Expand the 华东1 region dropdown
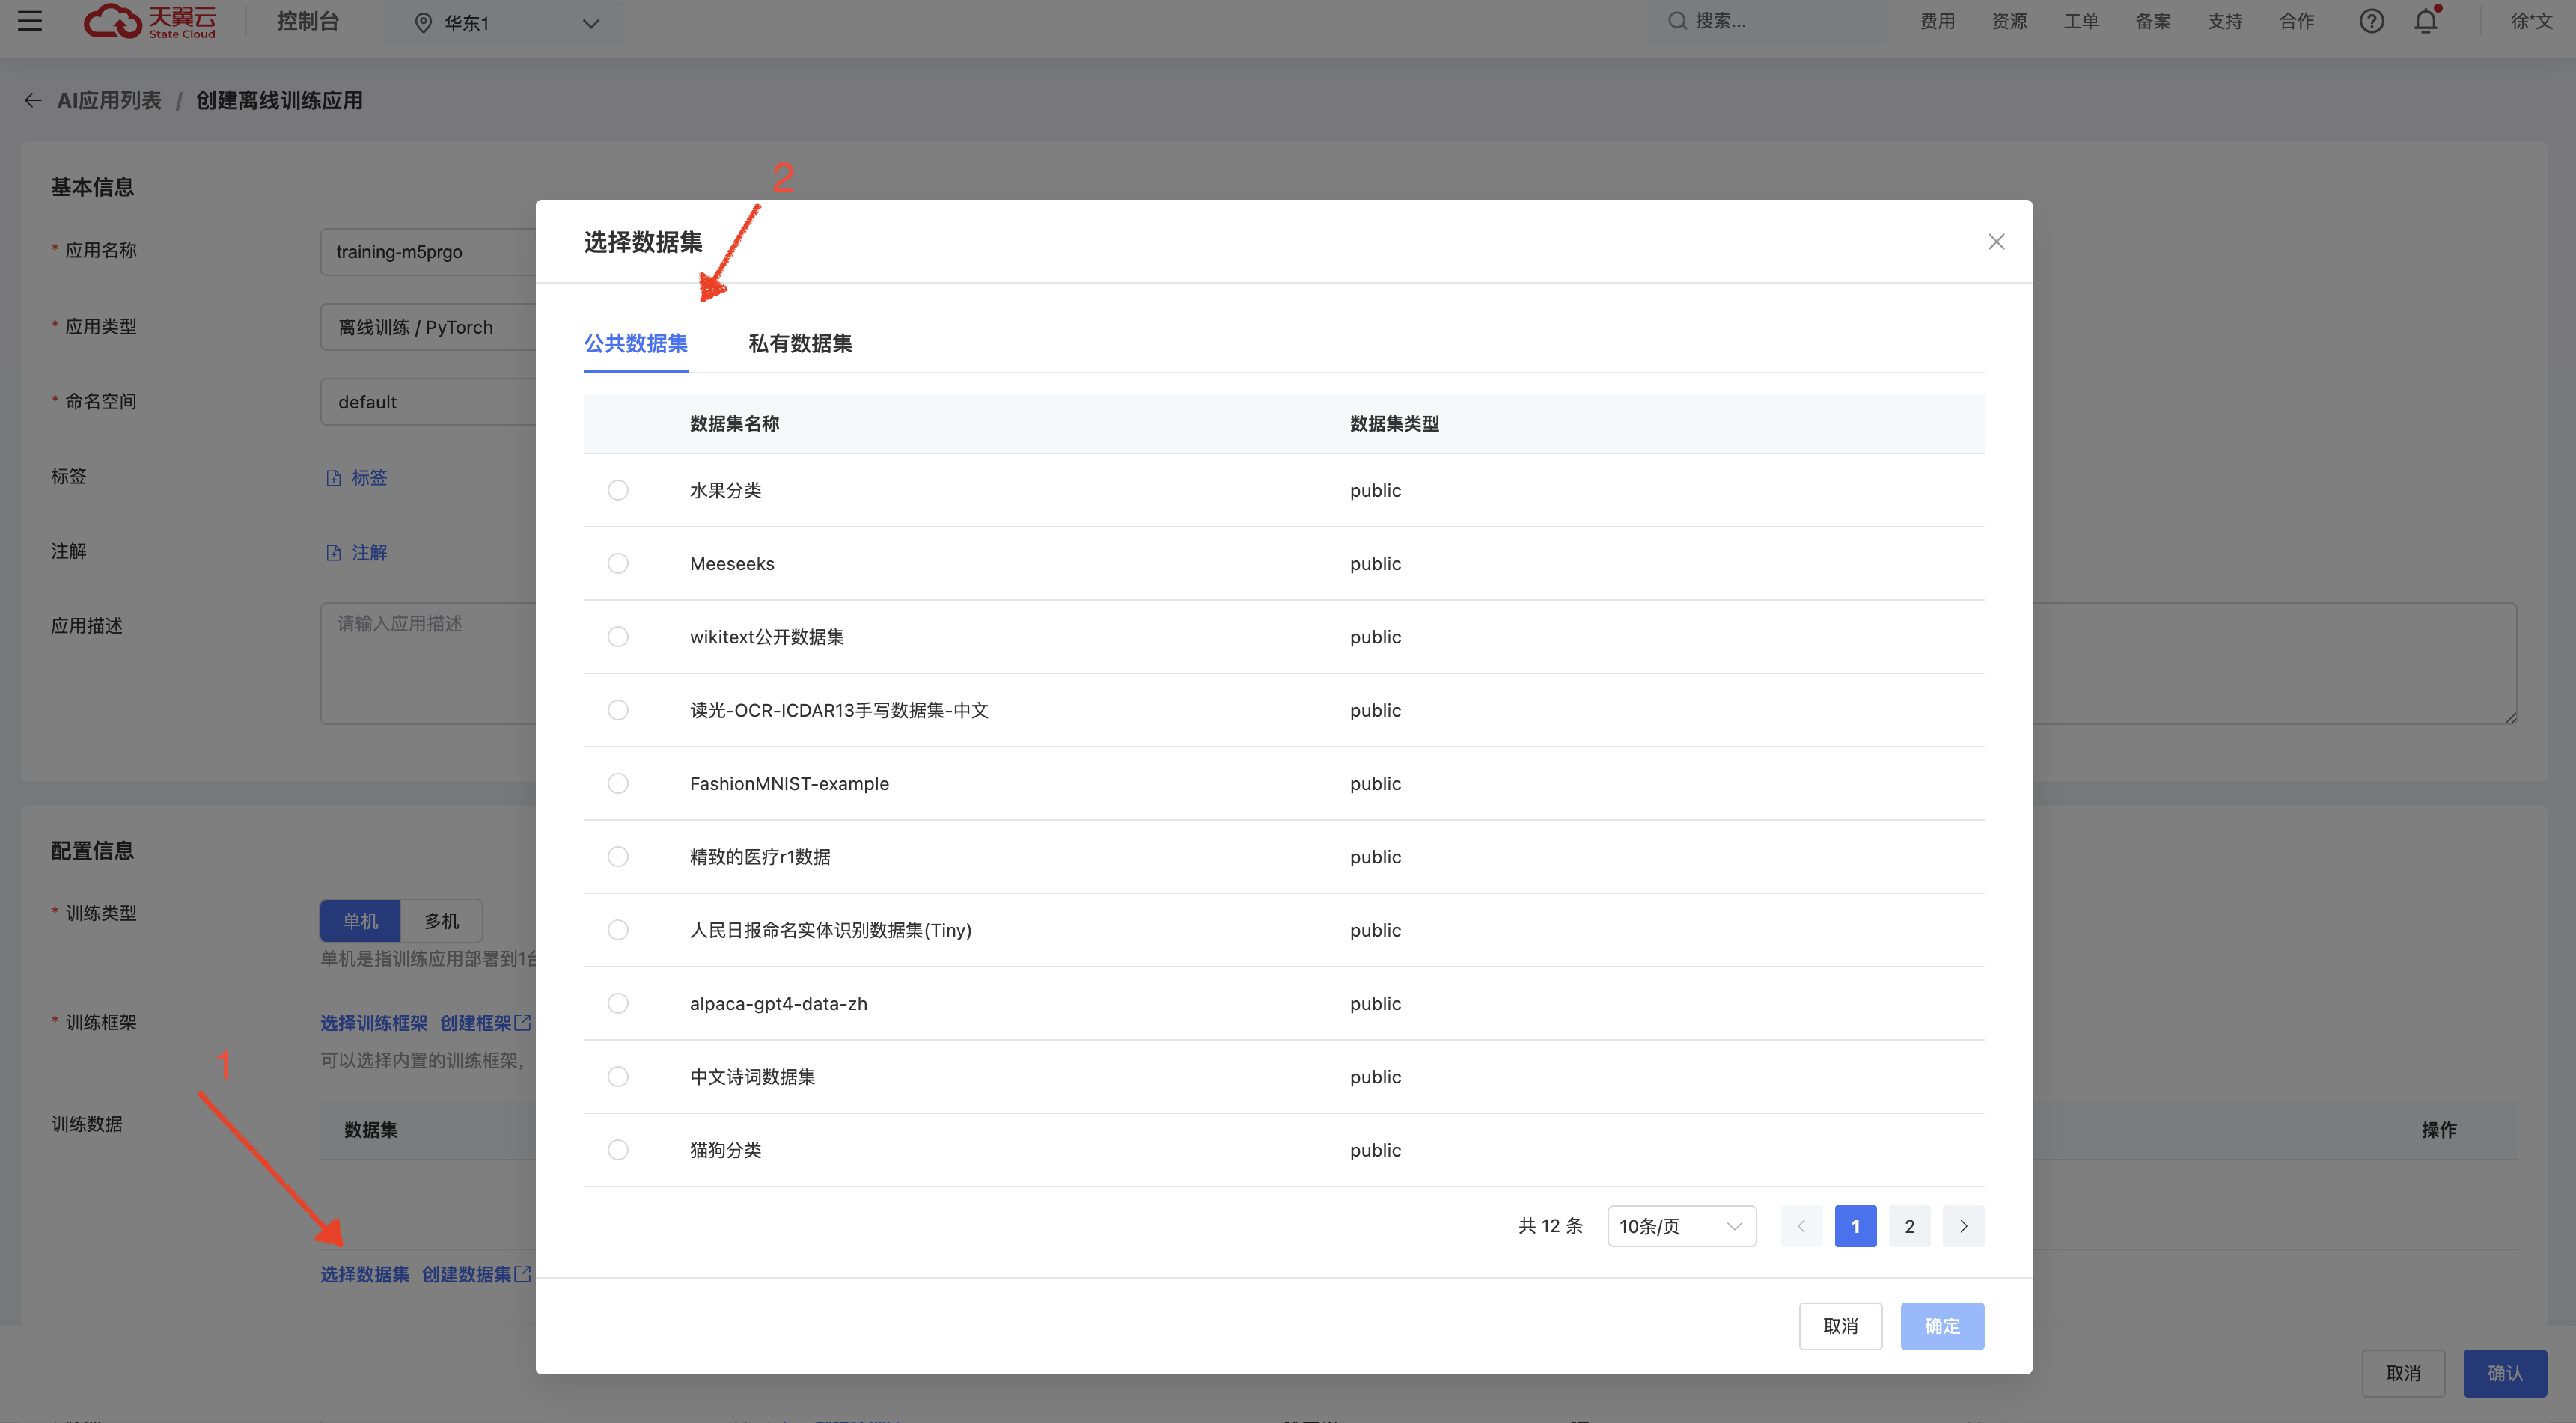The height and width of the screenshot is (1423, 2576). click(506, 23)
